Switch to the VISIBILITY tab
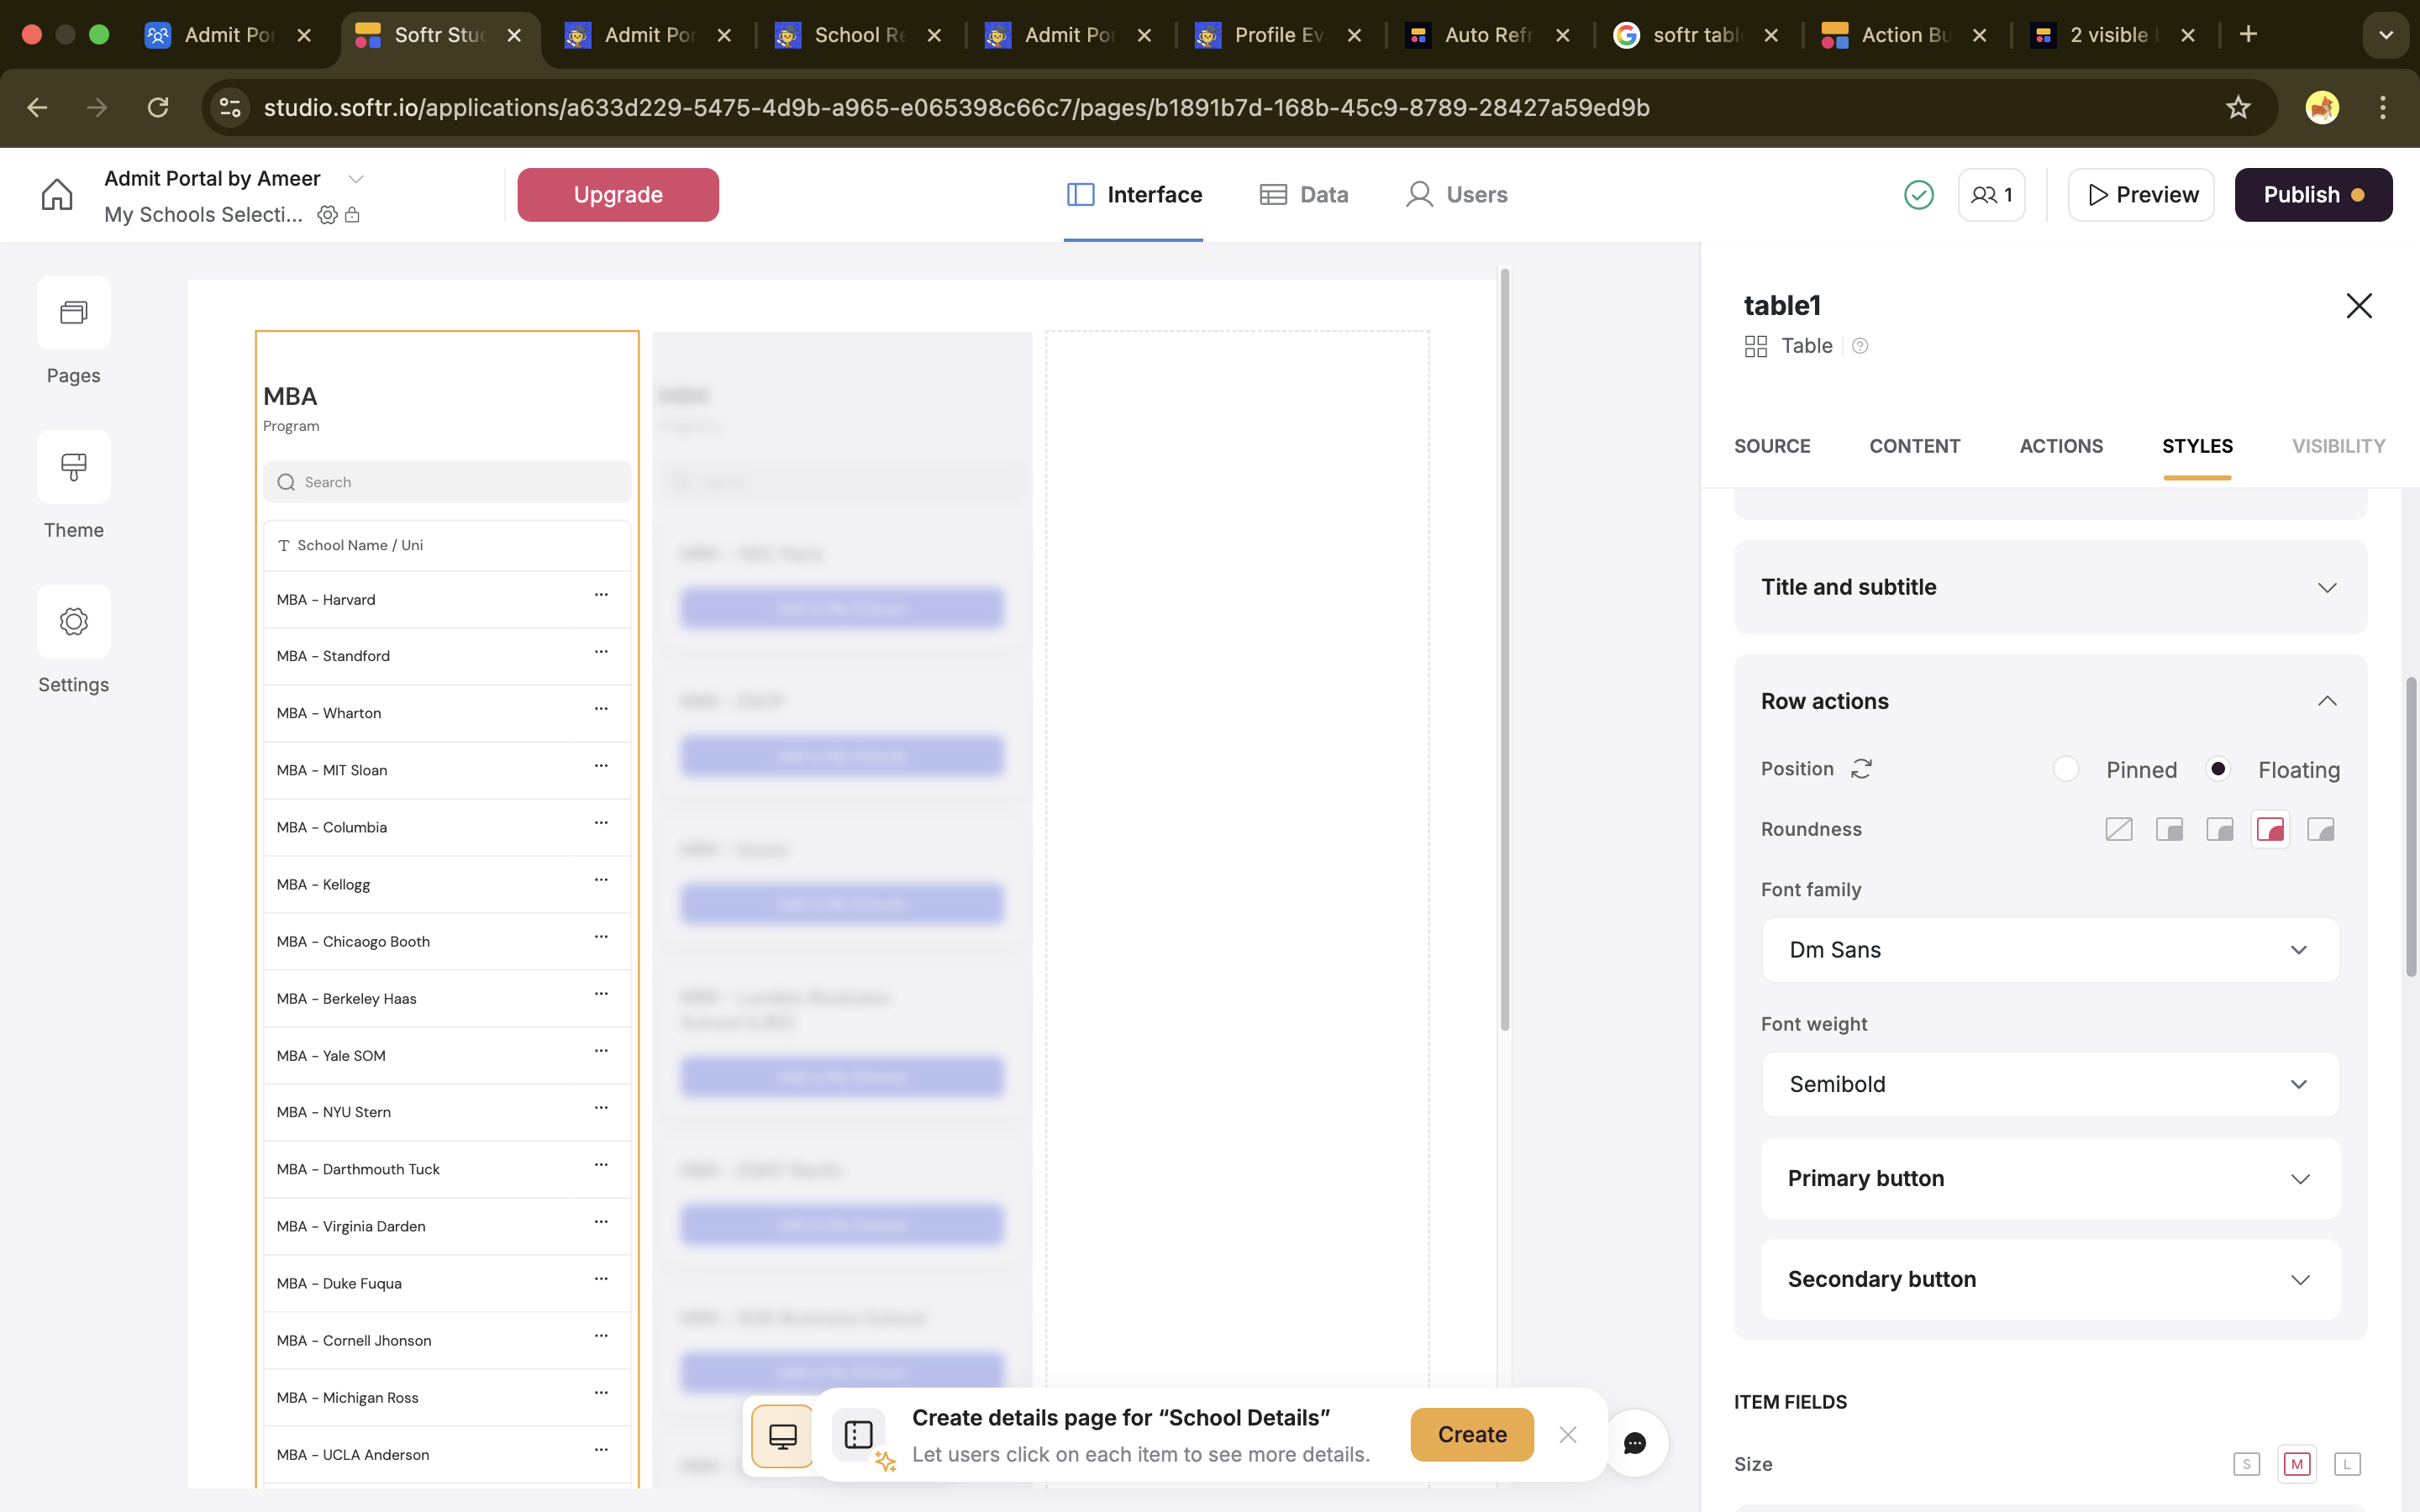Viewport: 2420px width, 1512px height. 2338,446
